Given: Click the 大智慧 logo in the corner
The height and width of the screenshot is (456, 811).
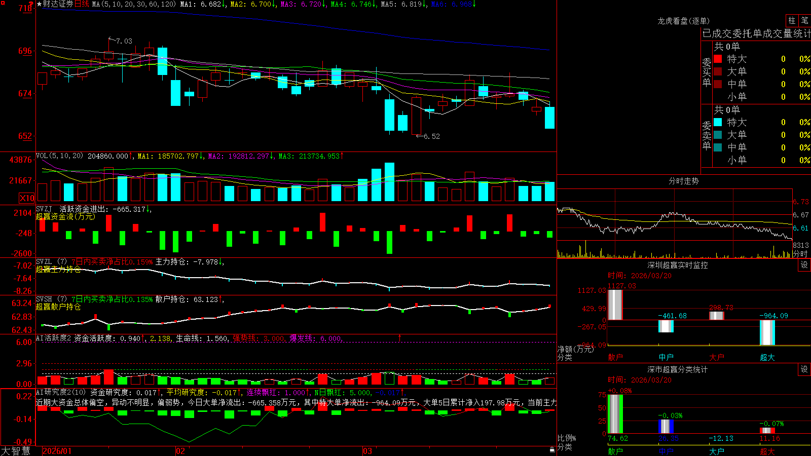Looking at the screenshot, I should 16,451.
